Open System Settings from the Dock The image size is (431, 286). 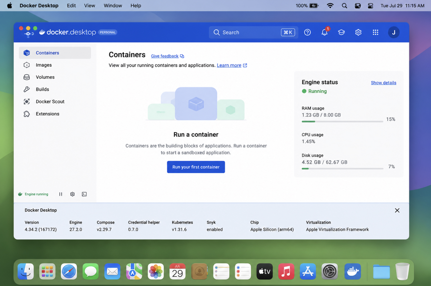tap(329, 271)
